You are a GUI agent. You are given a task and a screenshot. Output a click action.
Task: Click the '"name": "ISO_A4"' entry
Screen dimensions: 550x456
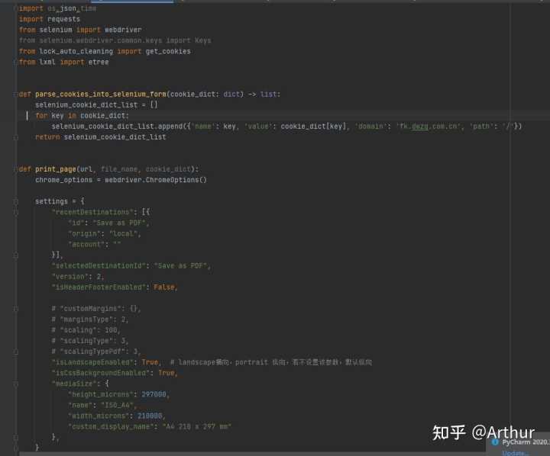[102, 405]
